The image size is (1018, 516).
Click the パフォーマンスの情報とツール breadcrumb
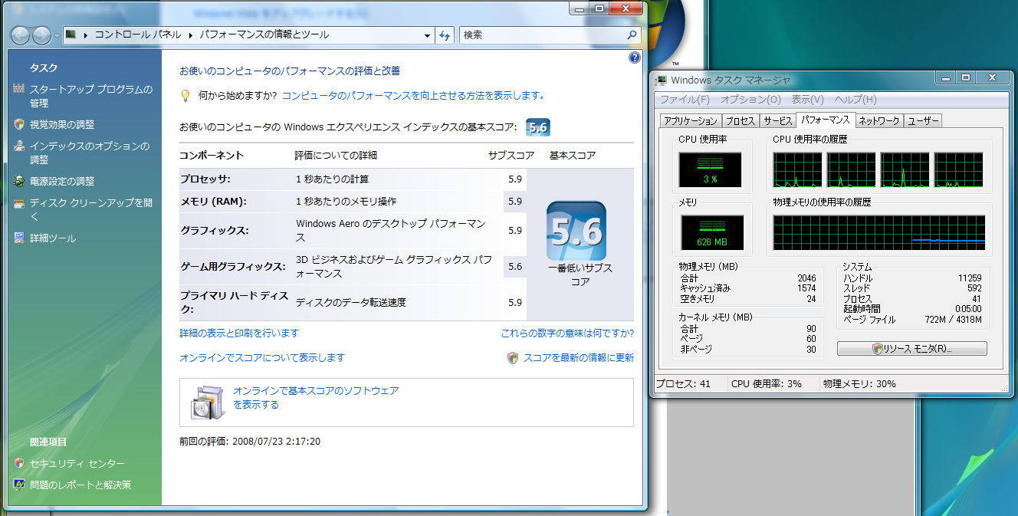click(x=264, y=35)
